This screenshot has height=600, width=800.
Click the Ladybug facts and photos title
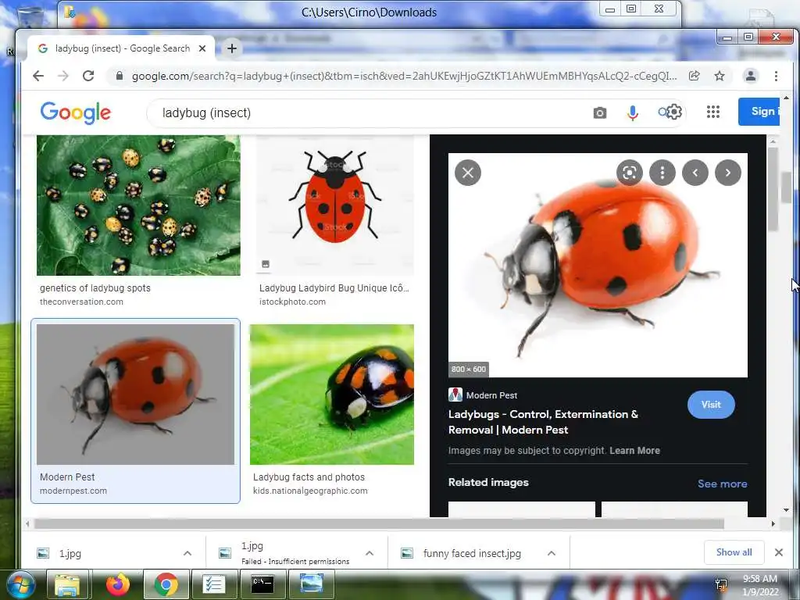point(309,477)
